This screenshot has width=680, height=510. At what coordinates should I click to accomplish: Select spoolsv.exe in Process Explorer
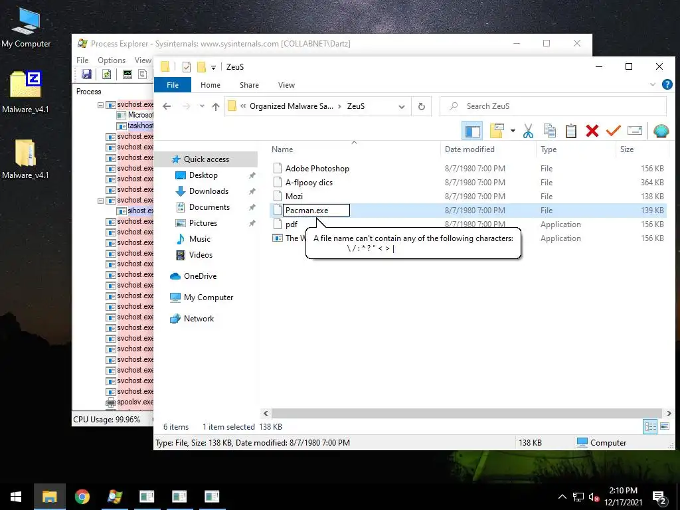(x=135, y=402)
